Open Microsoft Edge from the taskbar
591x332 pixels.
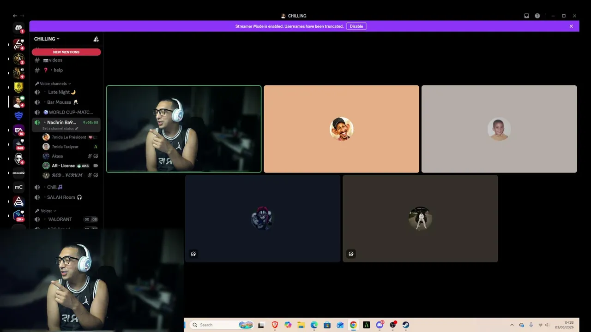(x=314, y=325)
